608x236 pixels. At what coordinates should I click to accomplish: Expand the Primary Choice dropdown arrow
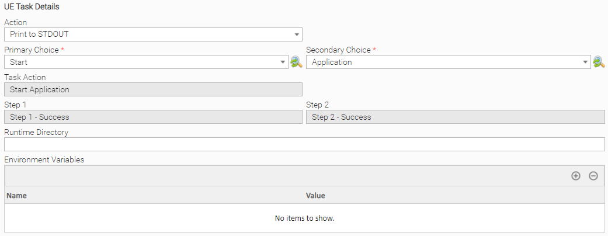(283, 62)
